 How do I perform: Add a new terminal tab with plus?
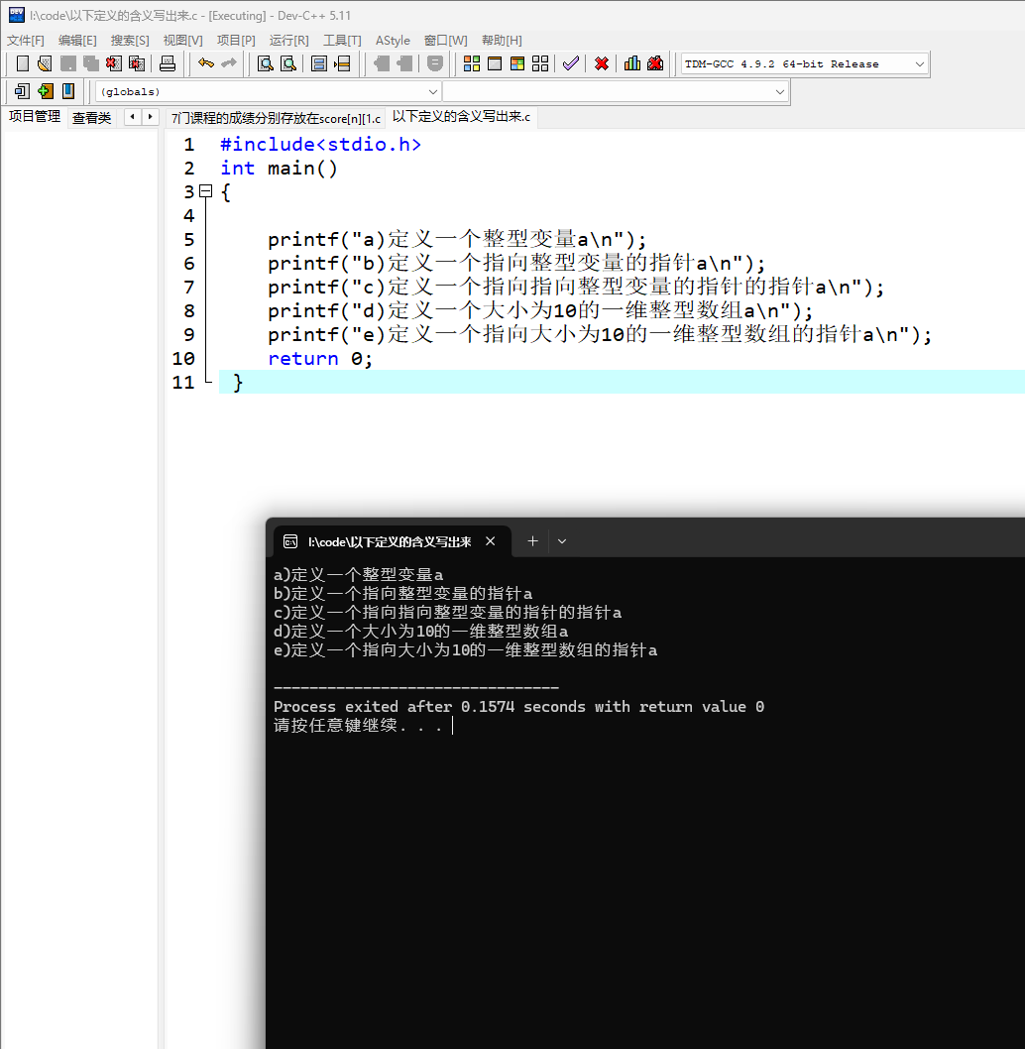pyautogui.click(x=532, y=541)
